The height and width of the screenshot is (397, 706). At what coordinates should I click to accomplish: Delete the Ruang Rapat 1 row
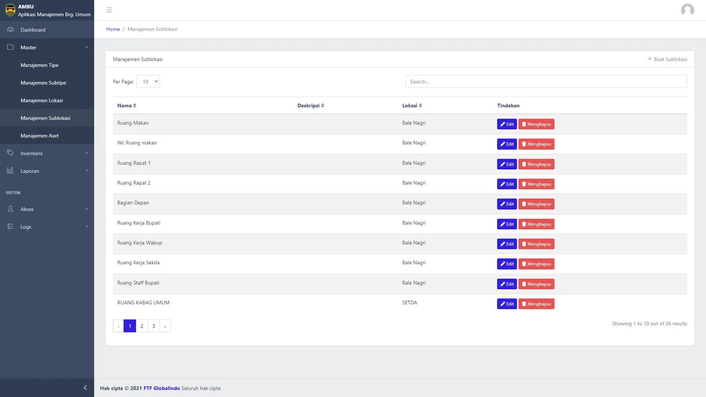[537, 164]
